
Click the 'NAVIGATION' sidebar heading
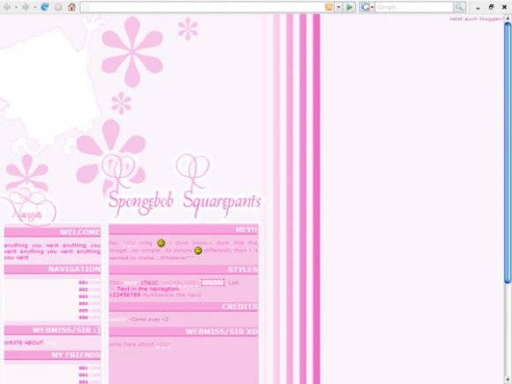point(74,269)
